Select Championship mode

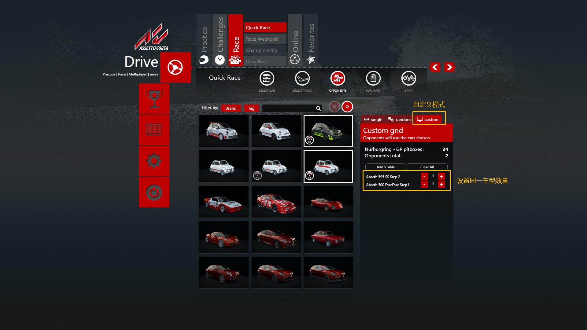[265, 50]
